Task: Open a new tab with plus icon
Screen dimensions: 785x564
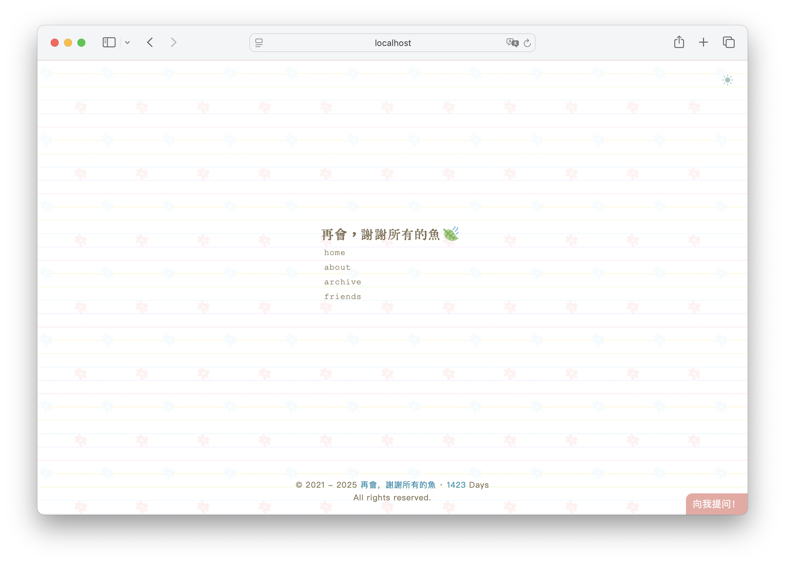Action: click(703, 43)
